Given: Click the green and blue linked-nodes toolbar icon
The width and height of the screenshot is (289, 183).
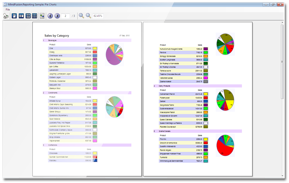Looking at the screenshot, I should pos(42,16).
